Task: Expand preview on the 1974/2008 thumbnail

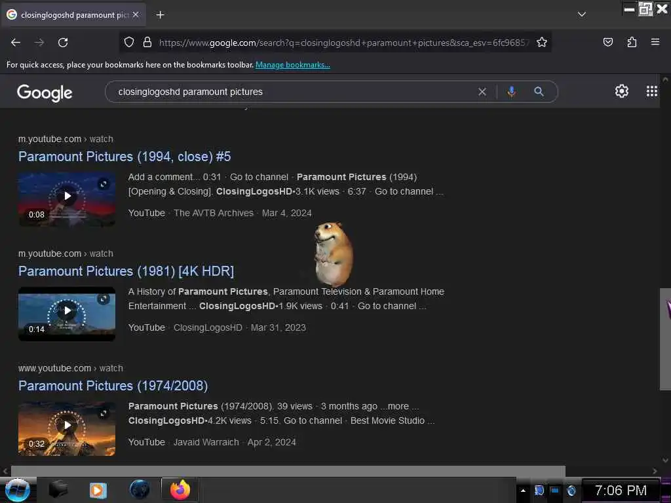Action: click(x=103, y=414)
